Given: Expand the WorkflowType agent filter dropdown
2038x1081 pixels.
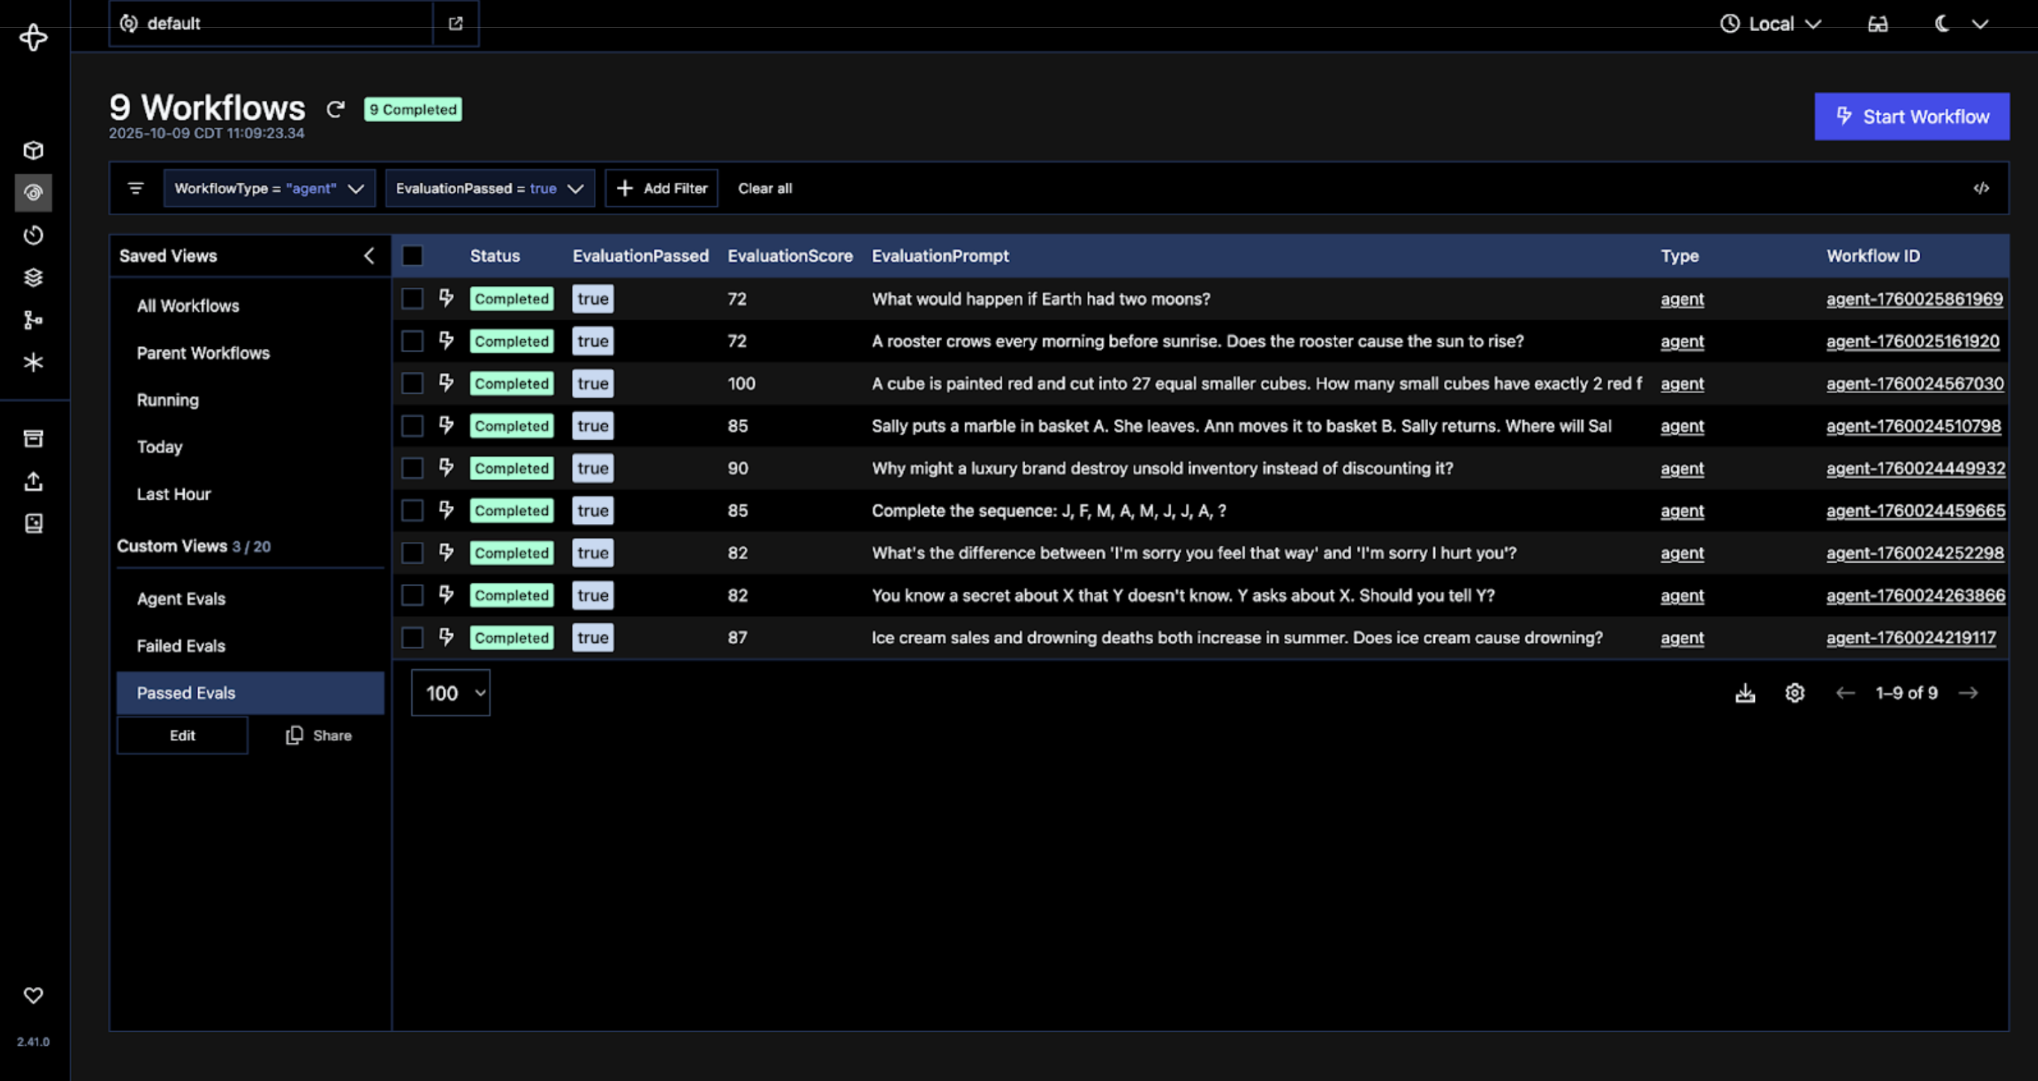Looking at the screenshot, I should point(269,188).
